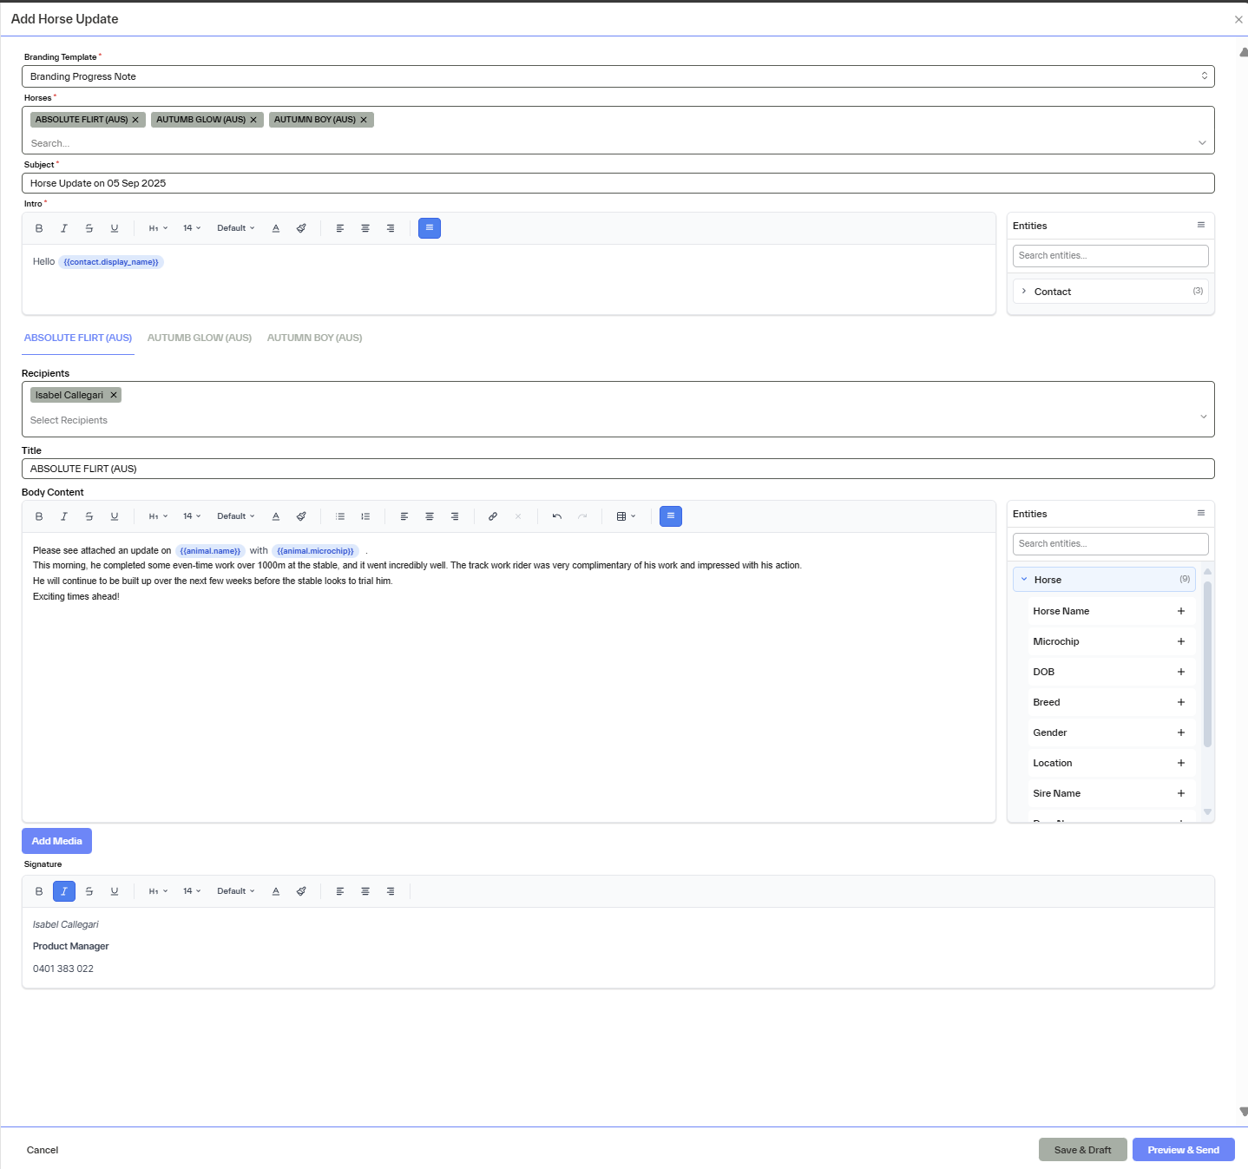1248x1169 pixels.
Task: Align Signature text to the right
Action: [x=391, y=891]
